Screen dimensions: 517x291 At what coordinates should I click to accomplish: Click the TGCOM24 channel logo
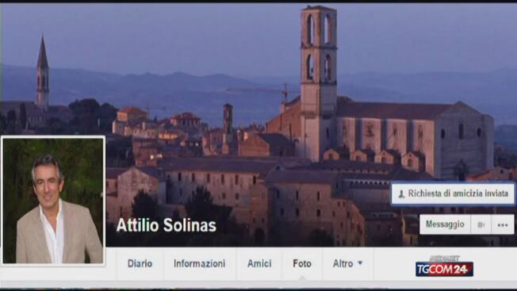(x=444, y=270)
